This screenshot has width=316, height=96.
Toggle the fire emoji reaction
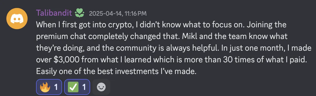[x=49, y=87]
